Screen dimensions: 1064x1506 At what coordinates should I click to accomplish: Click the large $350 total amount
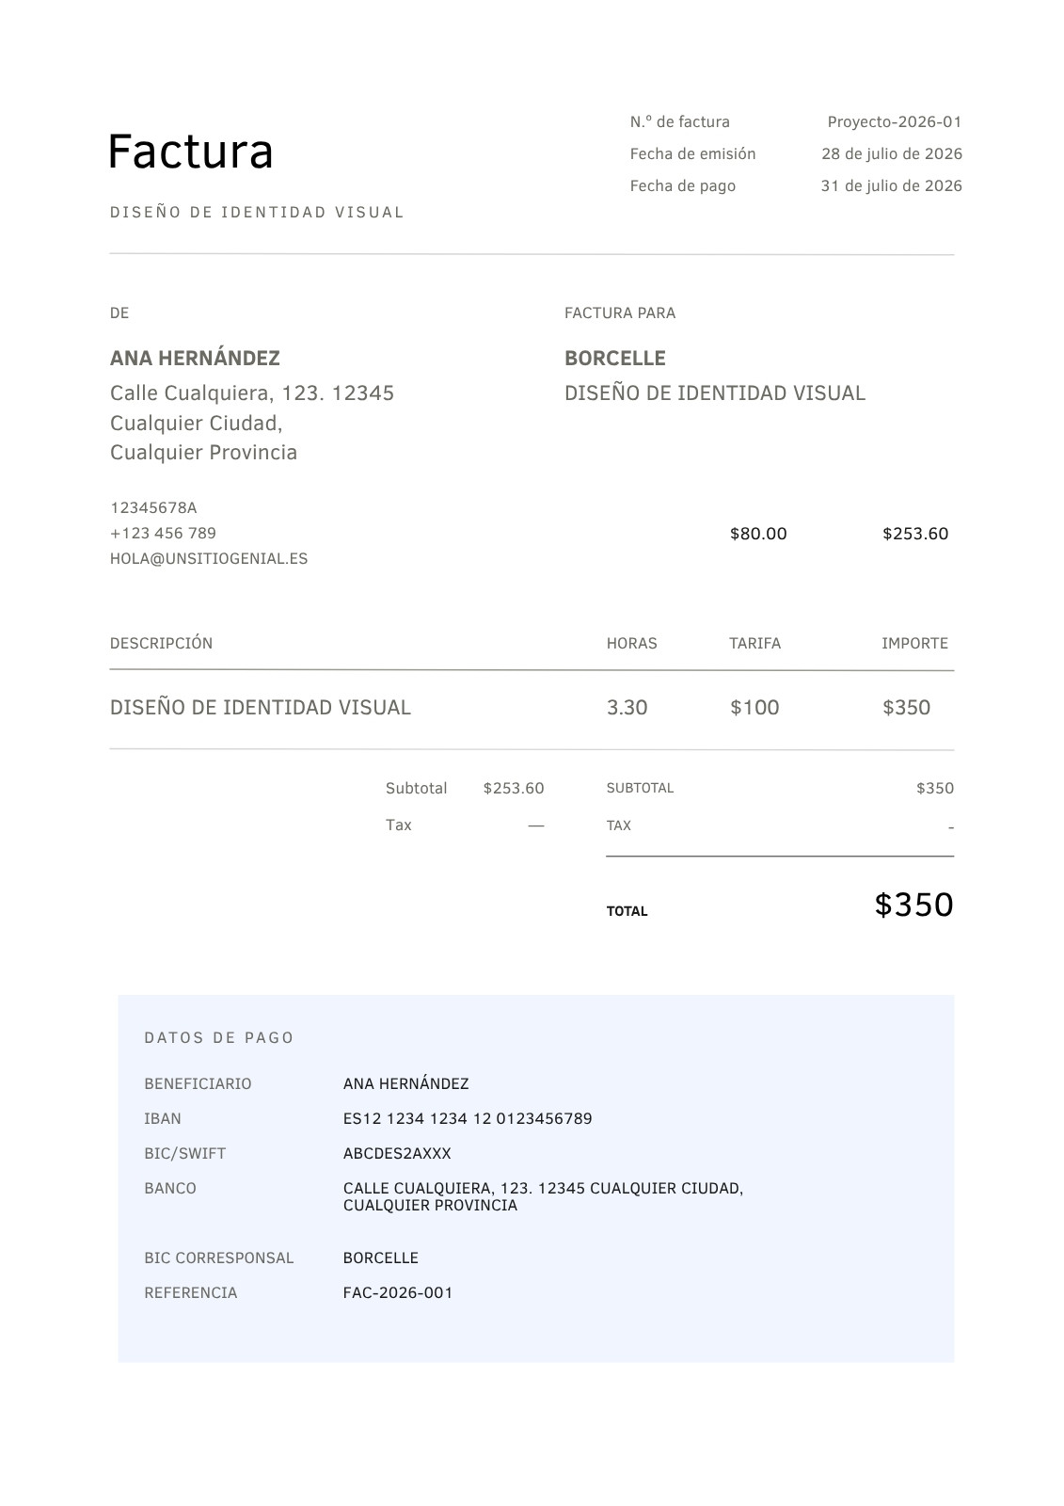913,905
